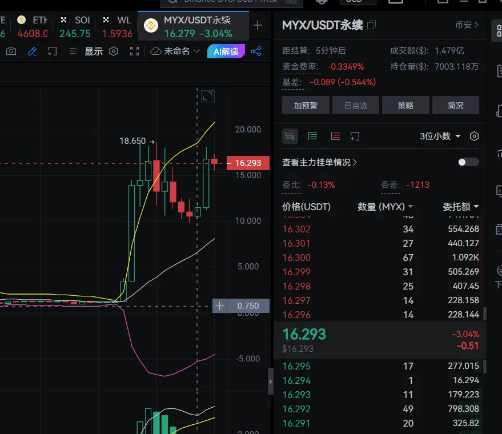Image resolution: width=502 pixels, height=434 pixels.
Task: Select the red asks-only order book view
Action: (x=335, y=136)
